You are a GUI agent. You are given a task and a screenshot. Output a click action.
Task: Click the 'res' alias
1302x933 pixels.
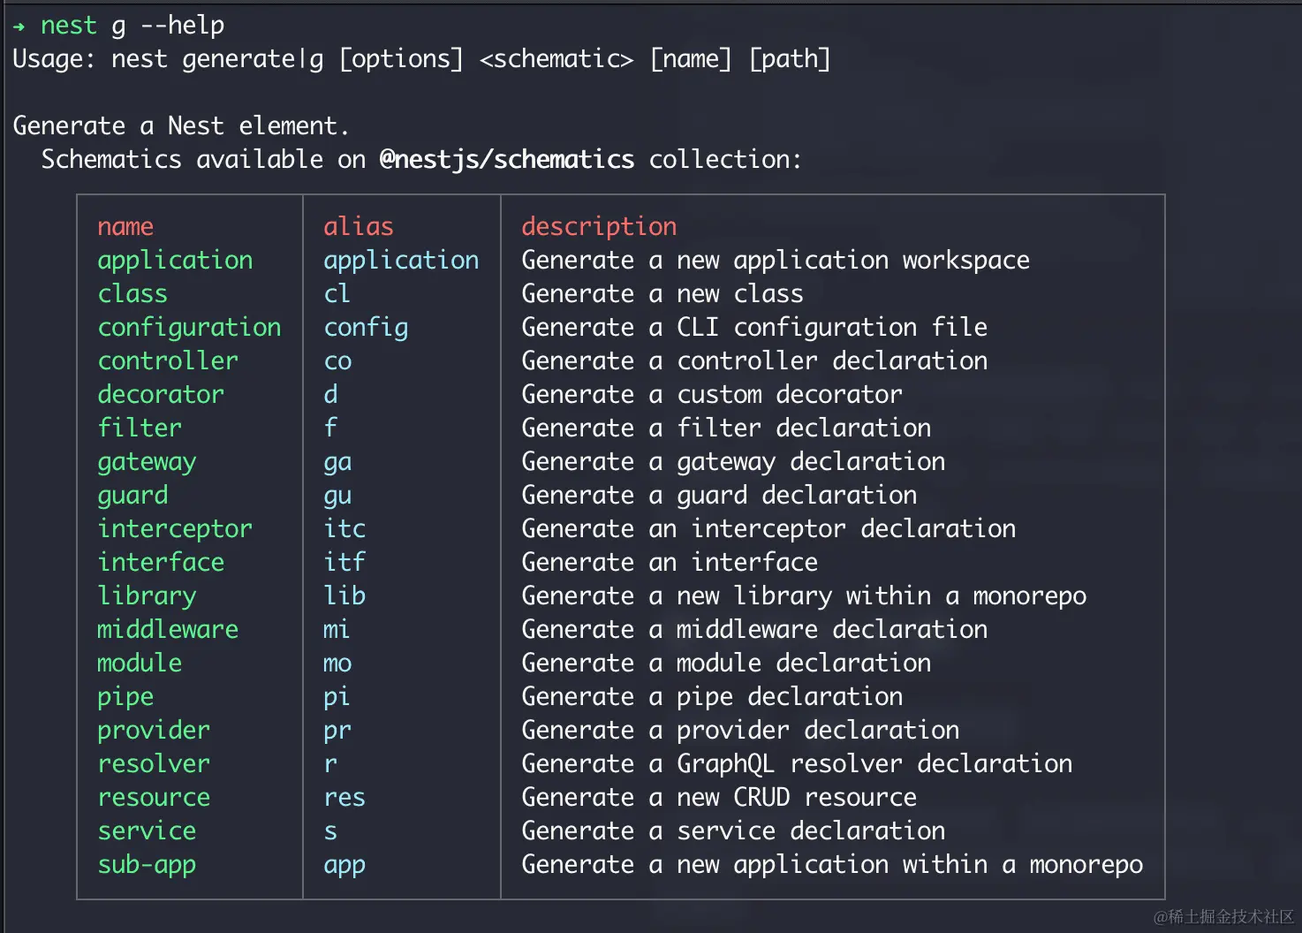tap(344, 799)
